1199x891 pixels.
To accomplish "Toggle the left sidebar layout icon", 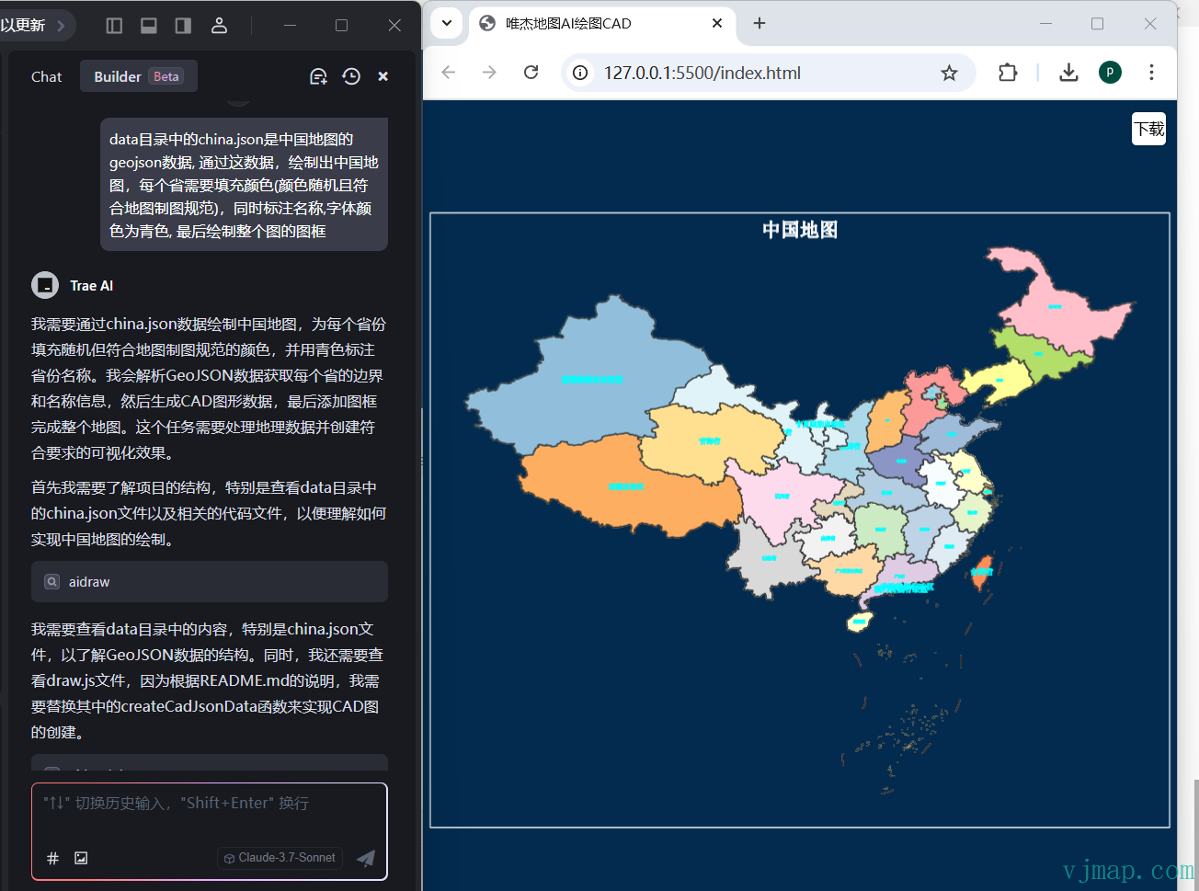I will [114, 25].
